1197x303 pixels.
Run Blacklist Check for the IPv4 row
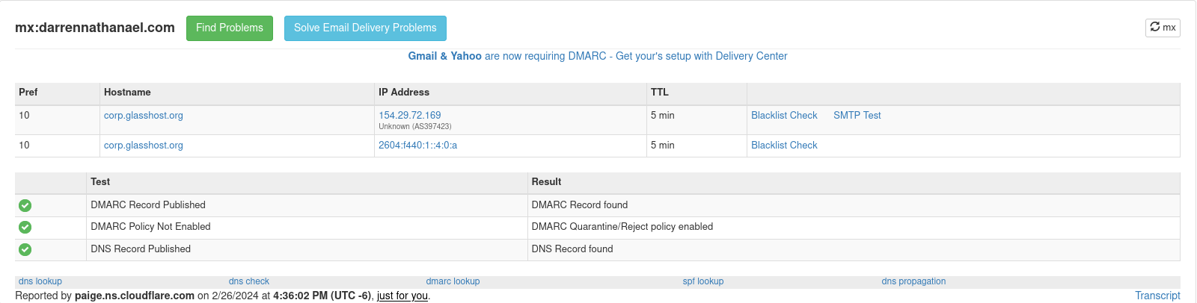[x=784, y=116]
